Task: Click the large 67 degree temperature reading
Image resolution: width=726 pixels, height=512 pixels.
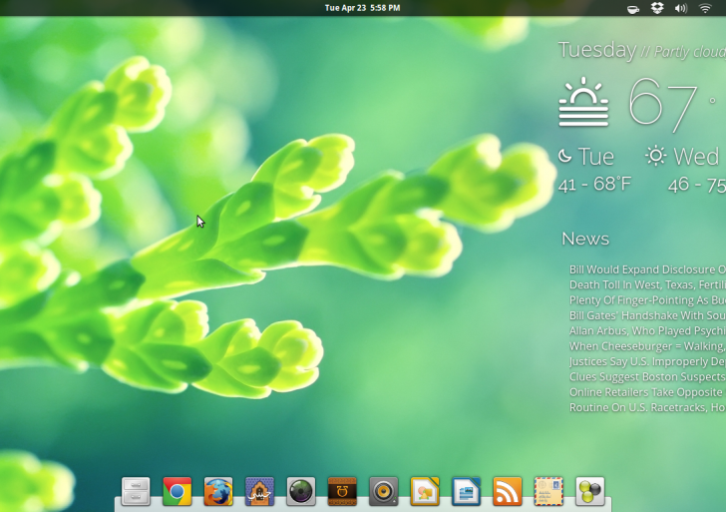Action: tap(662, 103)
